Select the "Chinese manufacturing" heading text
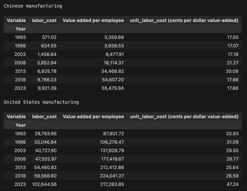This screenshot has width=247, height=191. point(33,6)
